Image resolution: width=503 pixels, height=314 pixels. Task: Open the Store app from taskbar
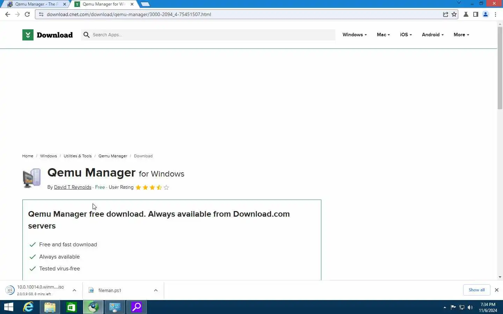72,307
